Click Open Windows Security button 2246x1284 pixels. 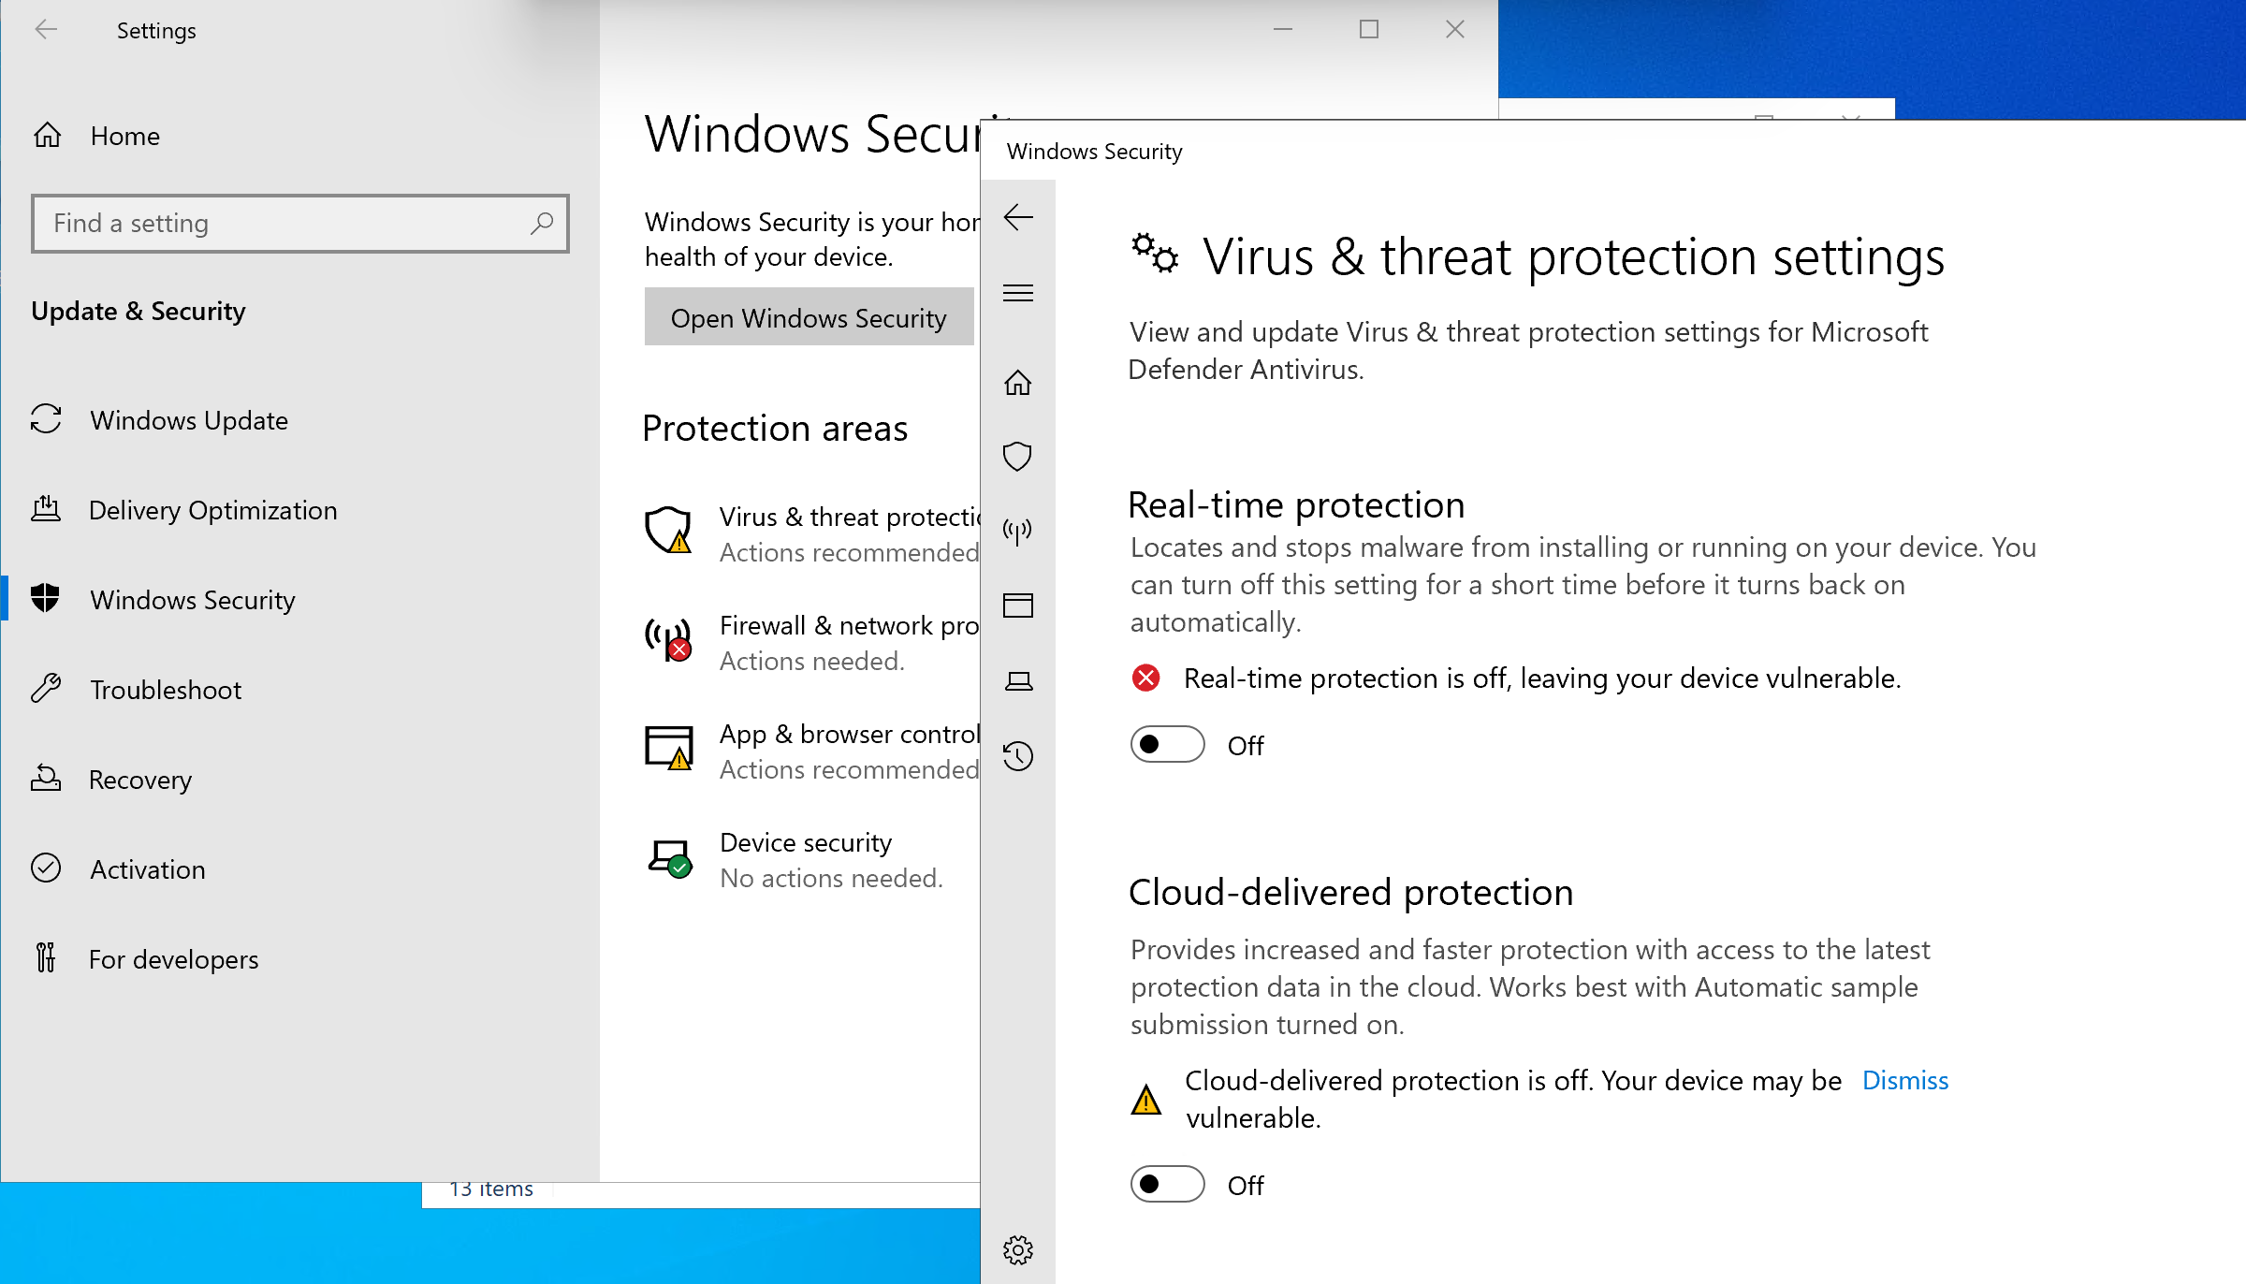click(809, 317)
